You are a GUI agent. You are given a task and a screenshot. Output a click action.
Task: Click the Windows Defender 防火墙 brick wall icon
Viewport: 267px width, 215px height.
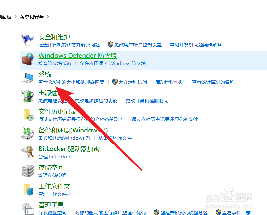[x=28, y=59]
